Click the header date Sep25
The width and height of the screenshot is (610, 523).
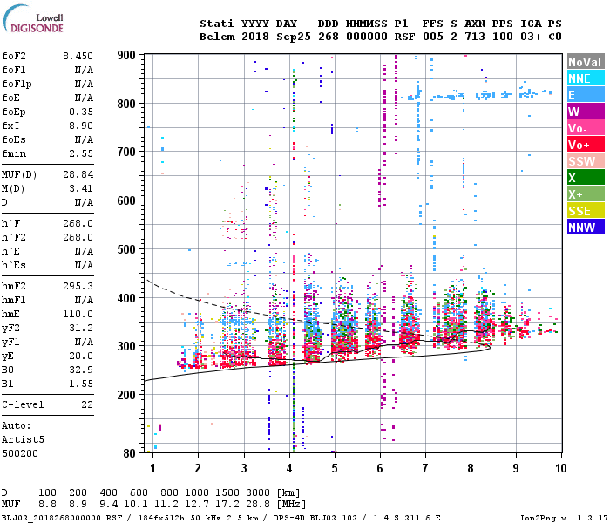tap(294, 37)
